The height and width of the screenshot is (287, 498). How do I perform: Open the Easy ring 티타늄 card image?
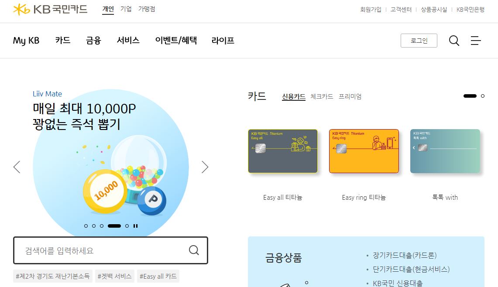coord(364,151)
